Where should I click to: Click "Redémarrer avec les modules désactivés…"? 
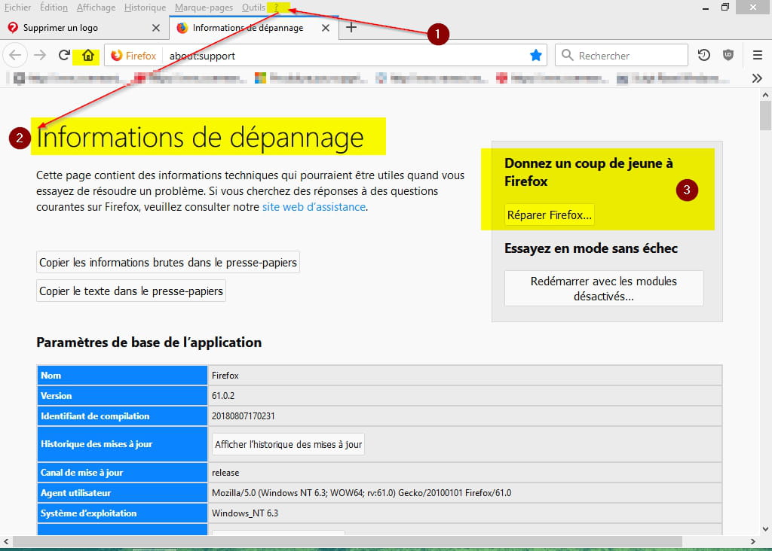(604, 288)
